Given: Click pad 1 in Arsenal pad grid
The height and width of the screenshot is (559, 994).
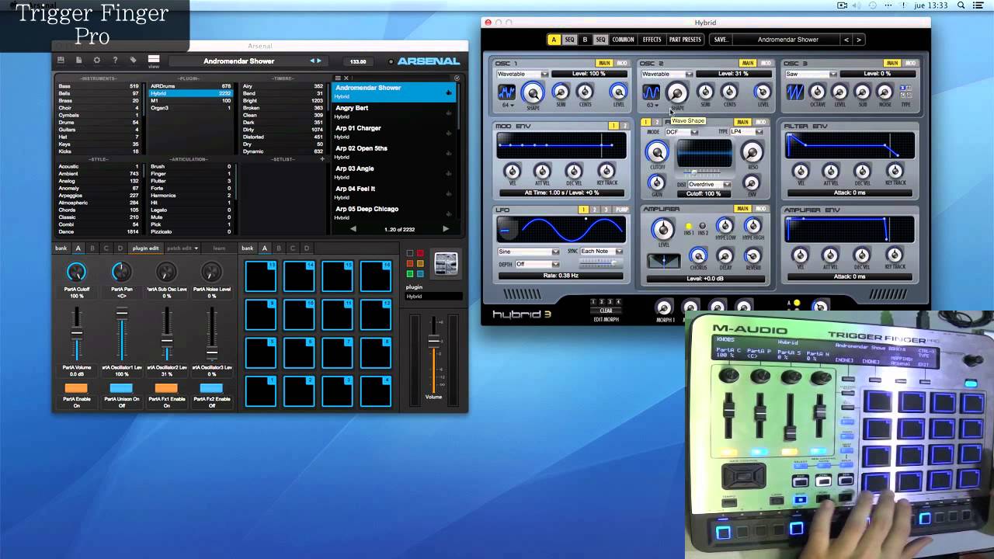Looking at the screenshot, I should (260, 391).
